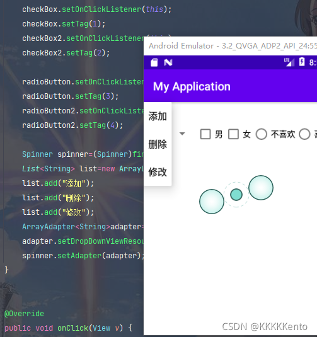Choose 修改 from the dropdown list
The height and width of the screenshot is (337, 317).
click(x=158, y=172)
